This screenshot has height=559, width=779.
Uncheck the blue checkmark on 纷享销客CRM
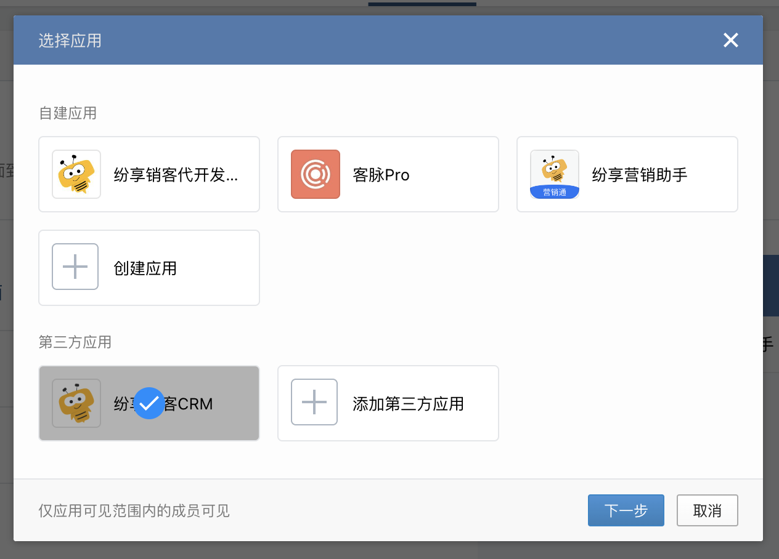(149, 403)
